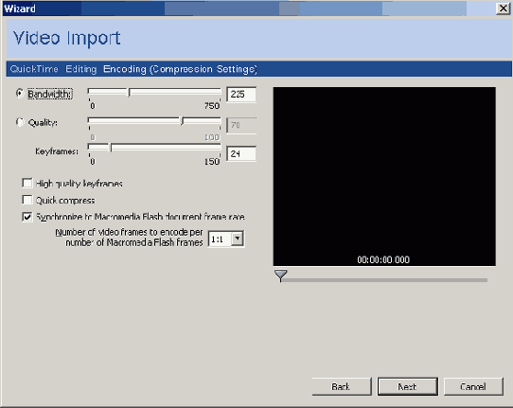Click the Keyframes value input field
513x408 pixels.
pyautogui.click(x=241, y=153)
